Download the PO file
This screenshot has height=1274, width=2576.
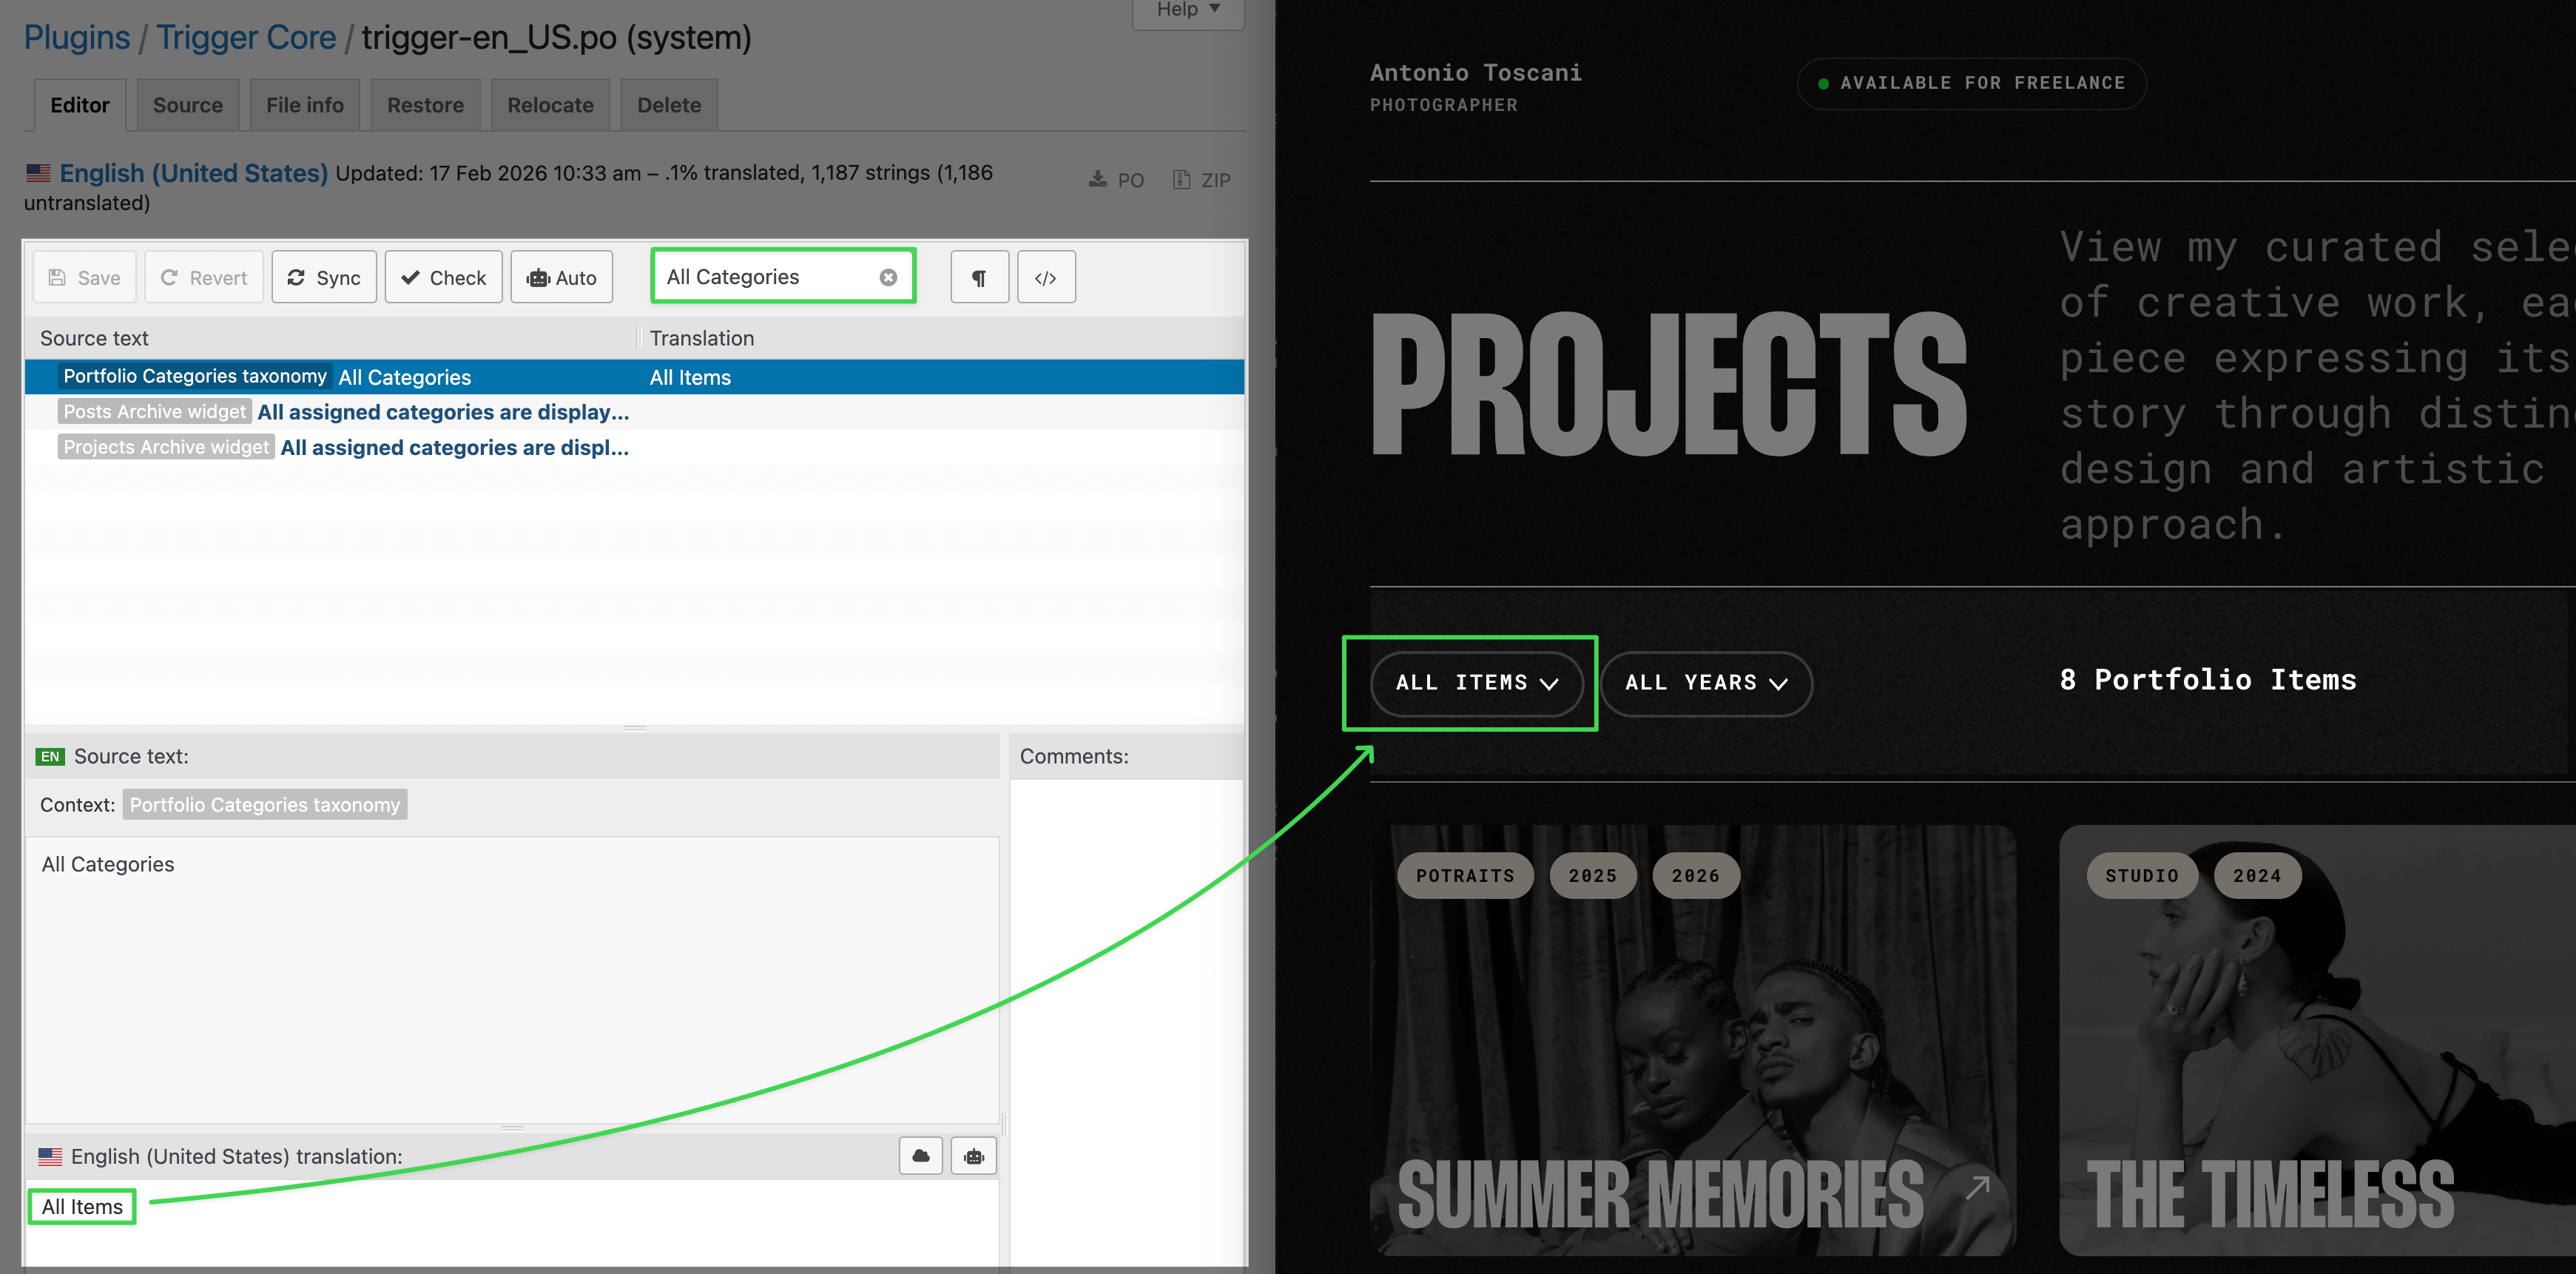[x=1116, y=180]
